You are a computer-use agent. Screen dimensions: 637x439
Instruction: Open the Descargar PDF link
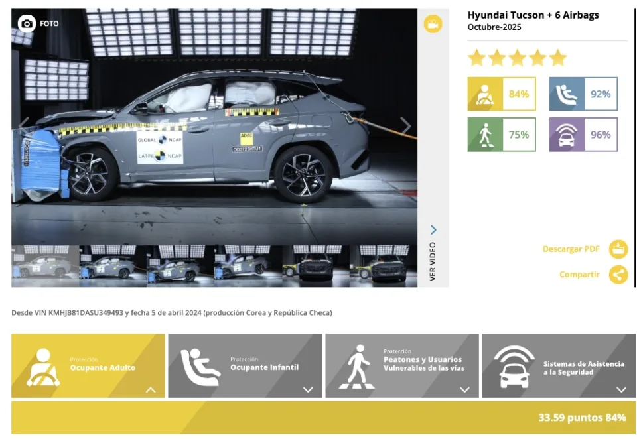click(x=571, y=249)
